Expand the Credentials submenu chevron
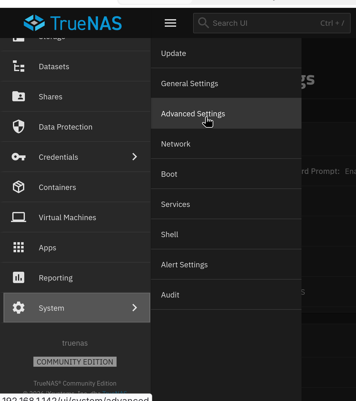Image resolution: width=356 pixels, height=401 pixels. 135,157
